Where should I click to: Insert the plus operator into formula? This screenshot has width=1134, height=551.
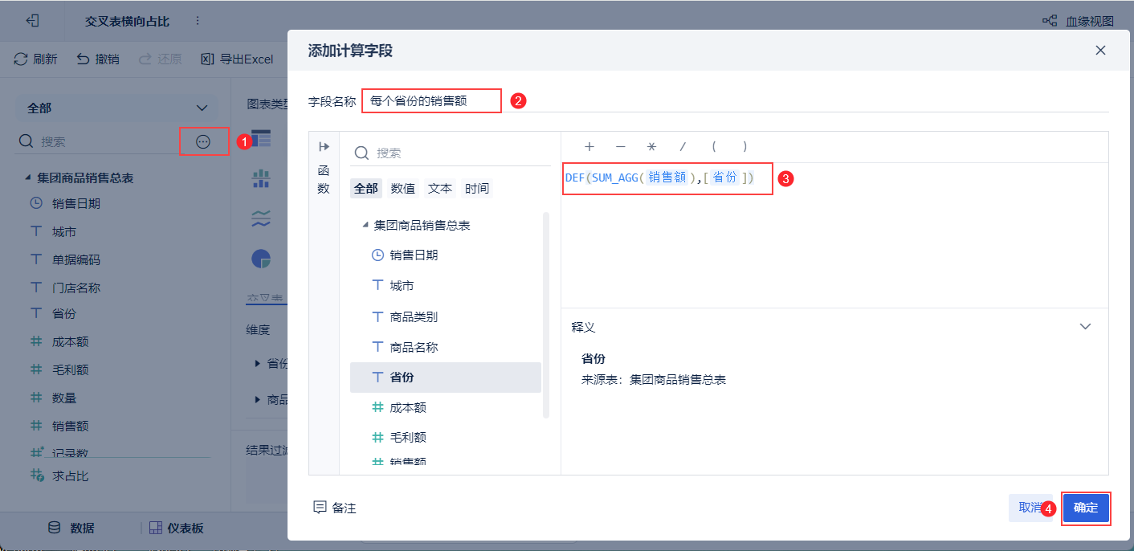tap(589, 146)
